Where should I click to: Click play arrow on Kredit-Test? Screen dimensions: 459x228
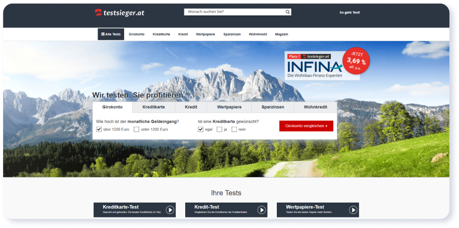tap(261, 210)
